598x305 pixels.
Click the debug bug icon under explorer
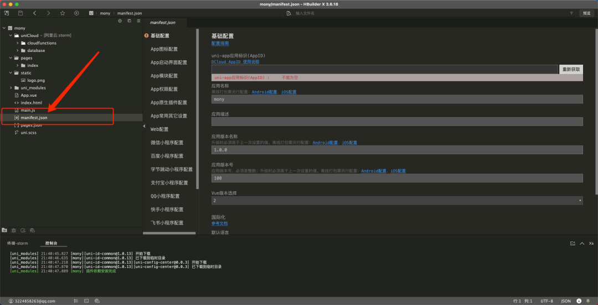(14, 230)
